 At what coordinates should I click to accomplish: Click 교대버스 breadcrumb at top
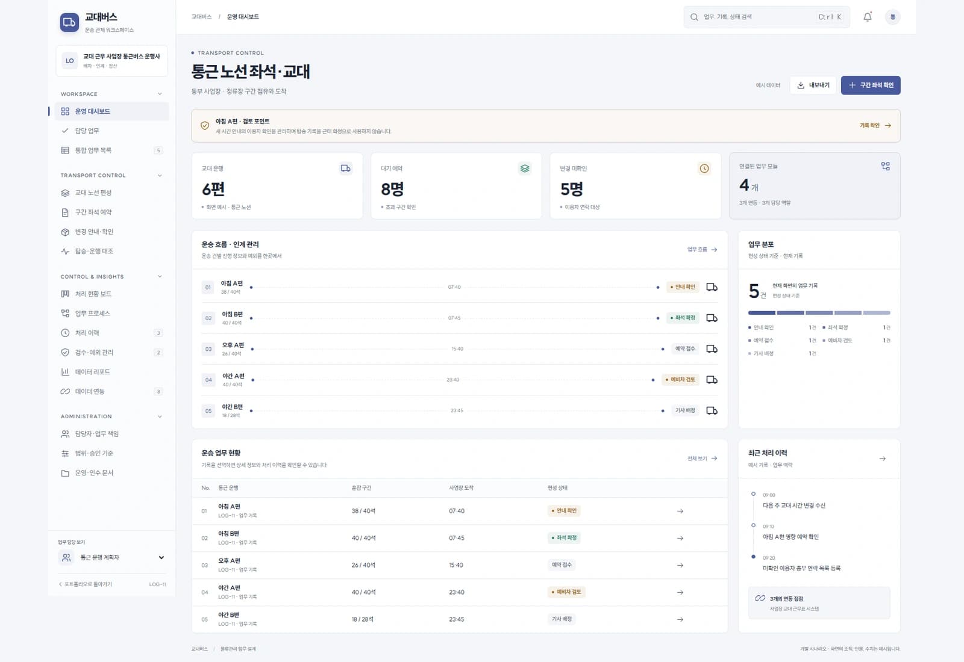(201, 17)
